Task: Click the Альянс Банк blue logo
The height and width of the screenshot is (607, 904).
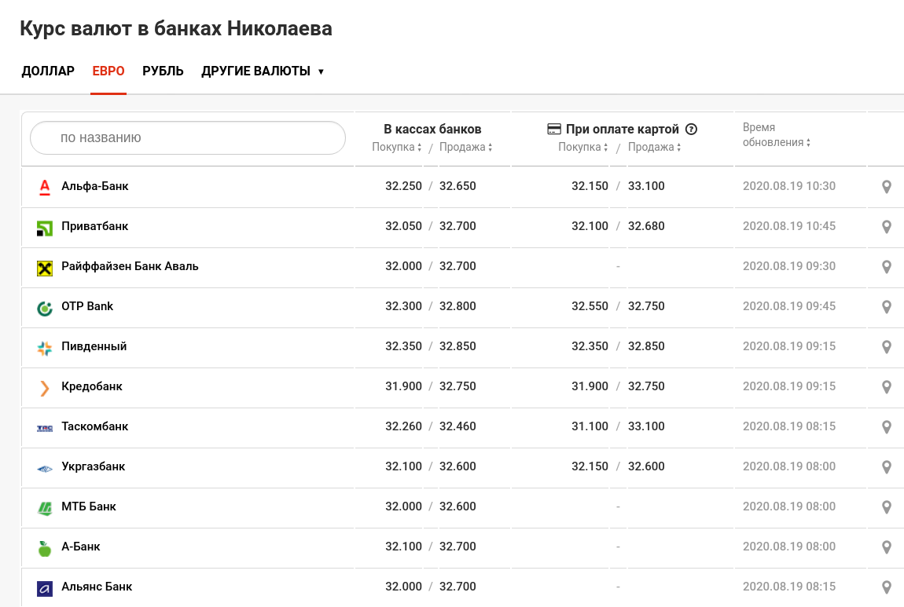Action: (44, 589)
